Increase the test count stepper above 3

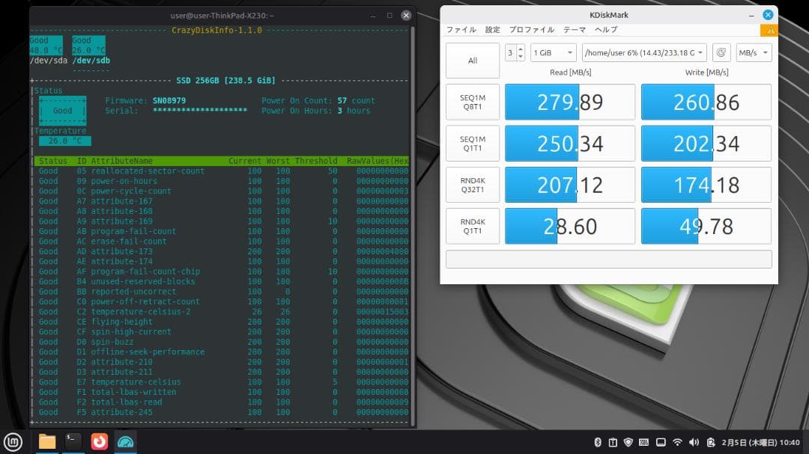coord(520,47)
